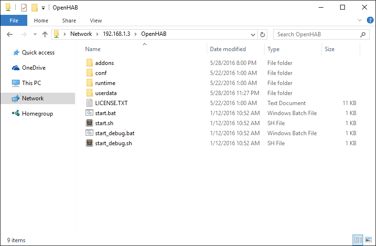This screenshot has height=246, width=376.
Task: Click the title bar network folder icon
Action: point(8,8)
